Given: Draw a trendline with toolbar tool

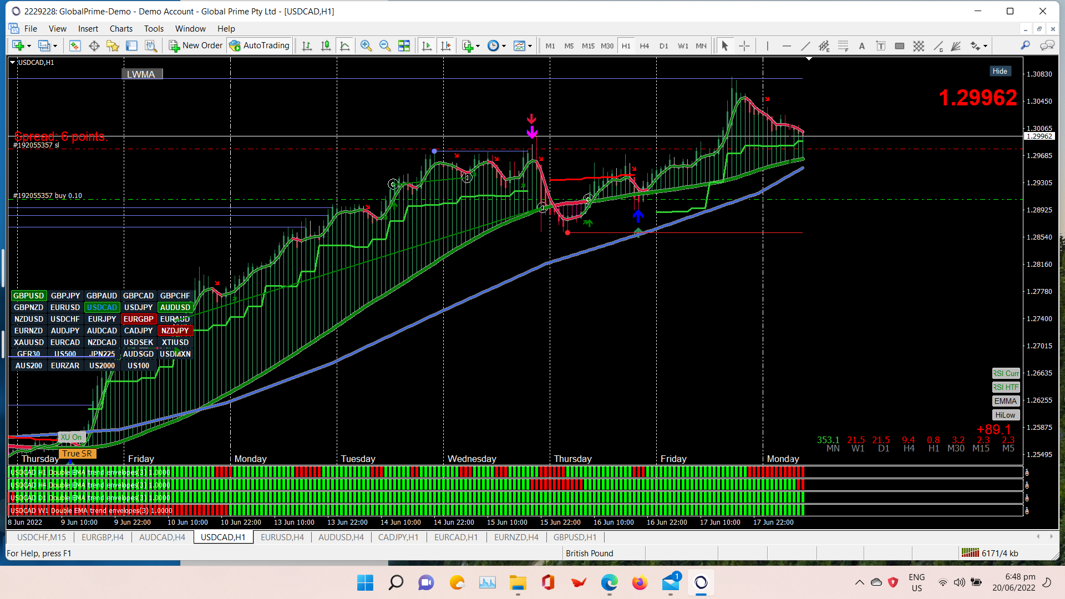Looking at the screenshot, I should [x=805, y=46].
